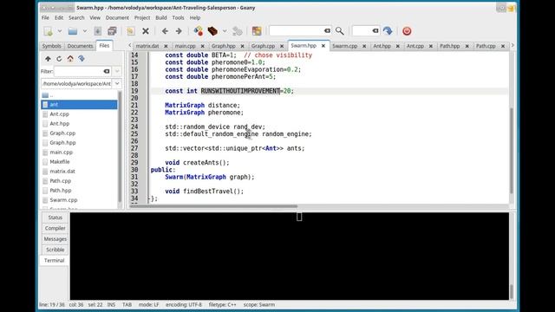Open the Terminal tab
The width and height of the screenshot is (555, 312).
tap(54, 260)
